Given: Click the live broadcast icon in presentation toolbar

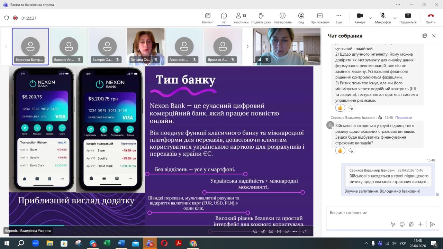Looking at the screenshot, I should (x=279, y=231).
